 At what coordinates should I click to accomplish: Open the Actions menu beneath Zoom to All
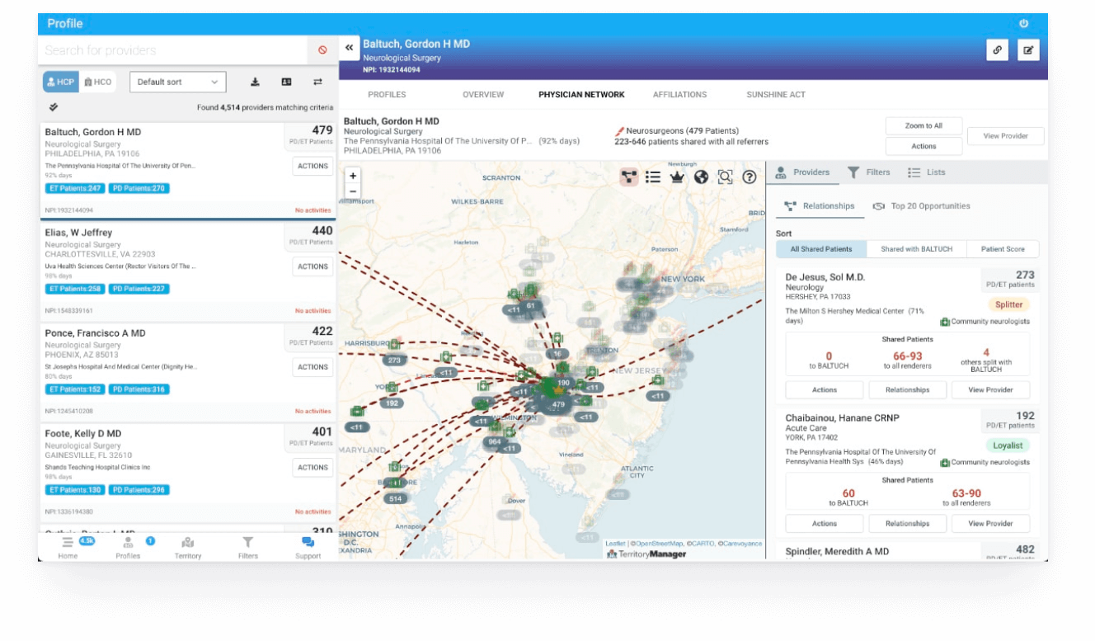(x=923, y=146)
